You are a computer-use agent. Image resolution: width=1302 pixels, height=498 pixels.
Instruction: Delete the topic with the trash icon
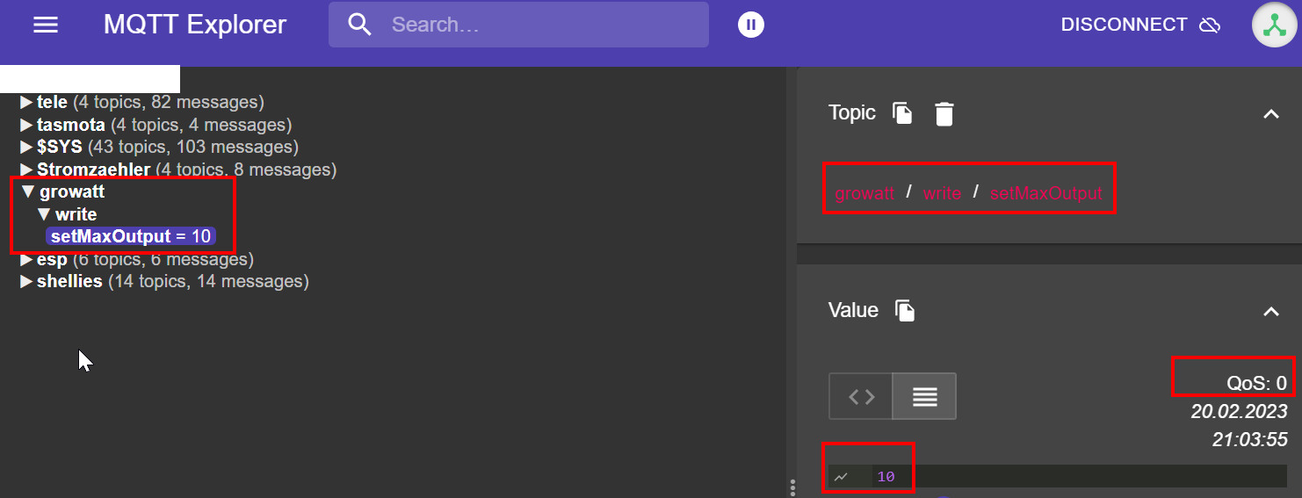pos(944,113)
